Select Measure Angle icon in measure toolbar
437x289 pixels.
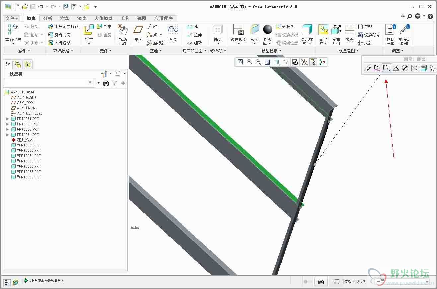pos(396,68)
